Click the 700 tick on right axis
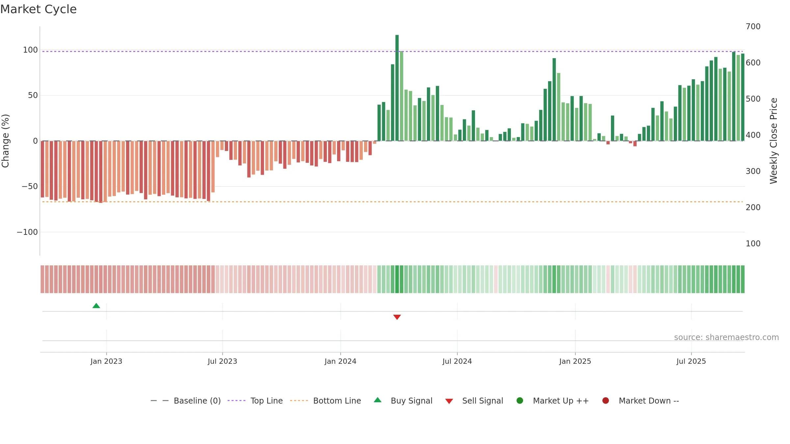 (x=753, y=27)
